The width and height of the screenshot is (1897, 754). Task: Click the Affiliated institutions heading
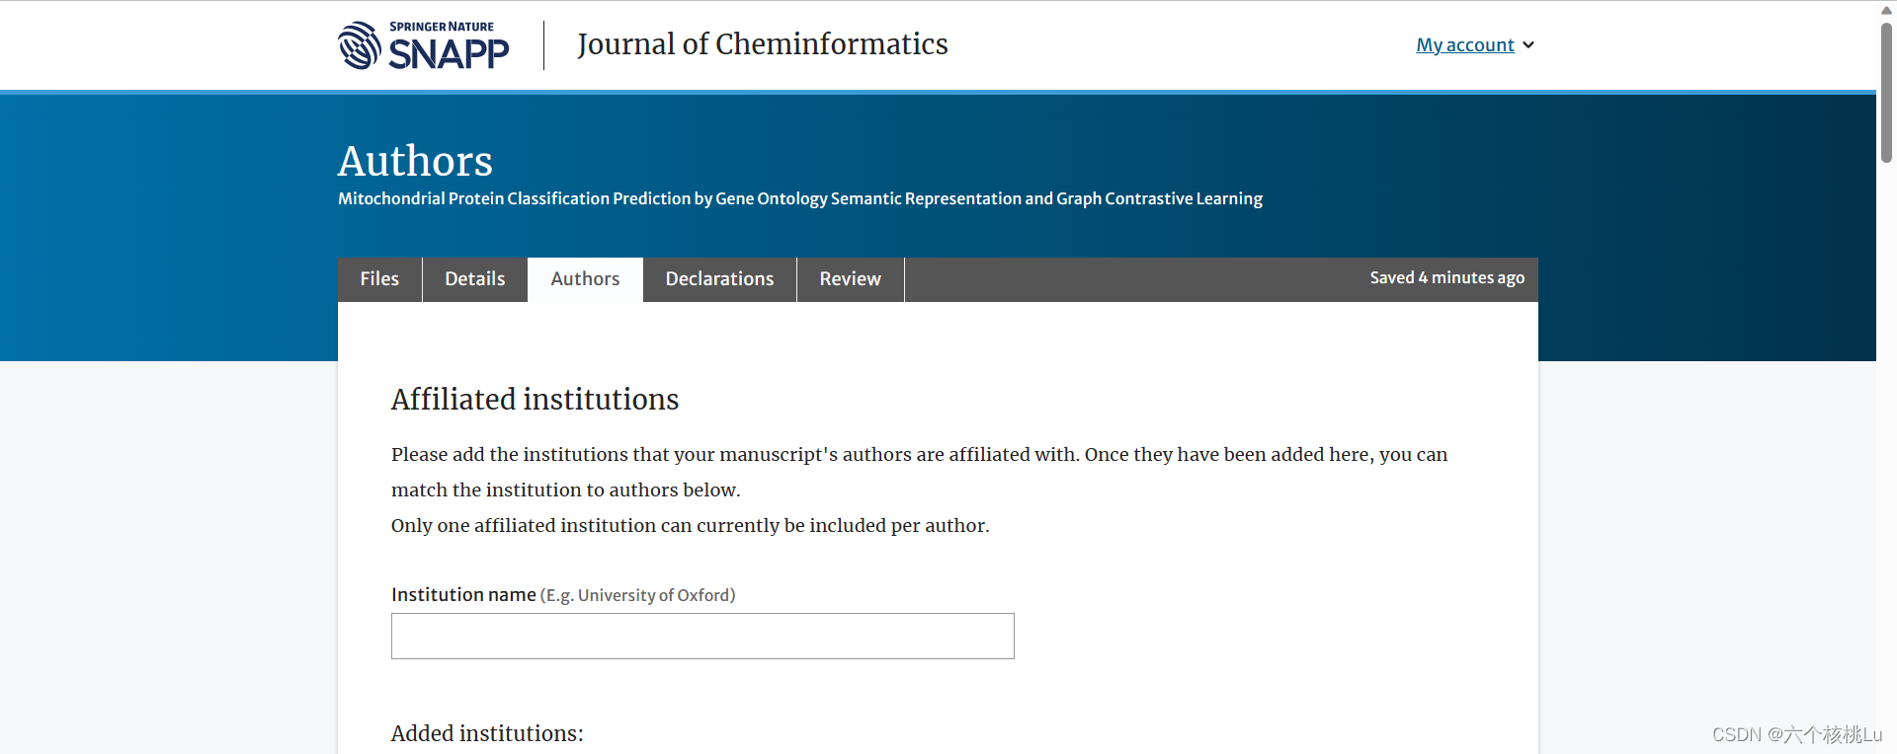535,400
